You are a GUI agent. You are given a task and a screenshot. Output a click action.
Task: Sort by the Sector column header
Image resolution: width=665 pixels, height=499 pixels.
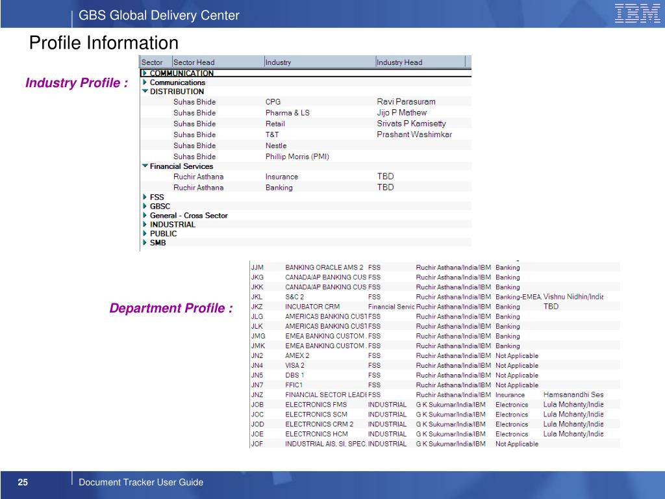(x=156, y=62)
